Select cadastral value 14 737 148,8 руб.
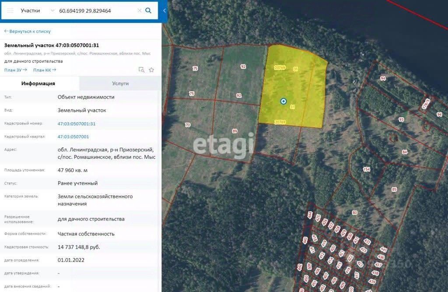448x292 pixels. [x=79, y=247]
